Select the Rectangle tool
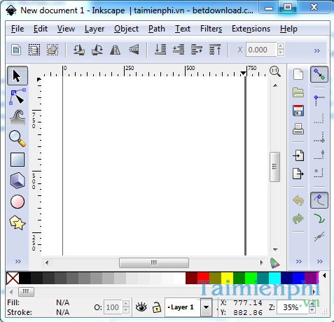 (x=18, y=160)
